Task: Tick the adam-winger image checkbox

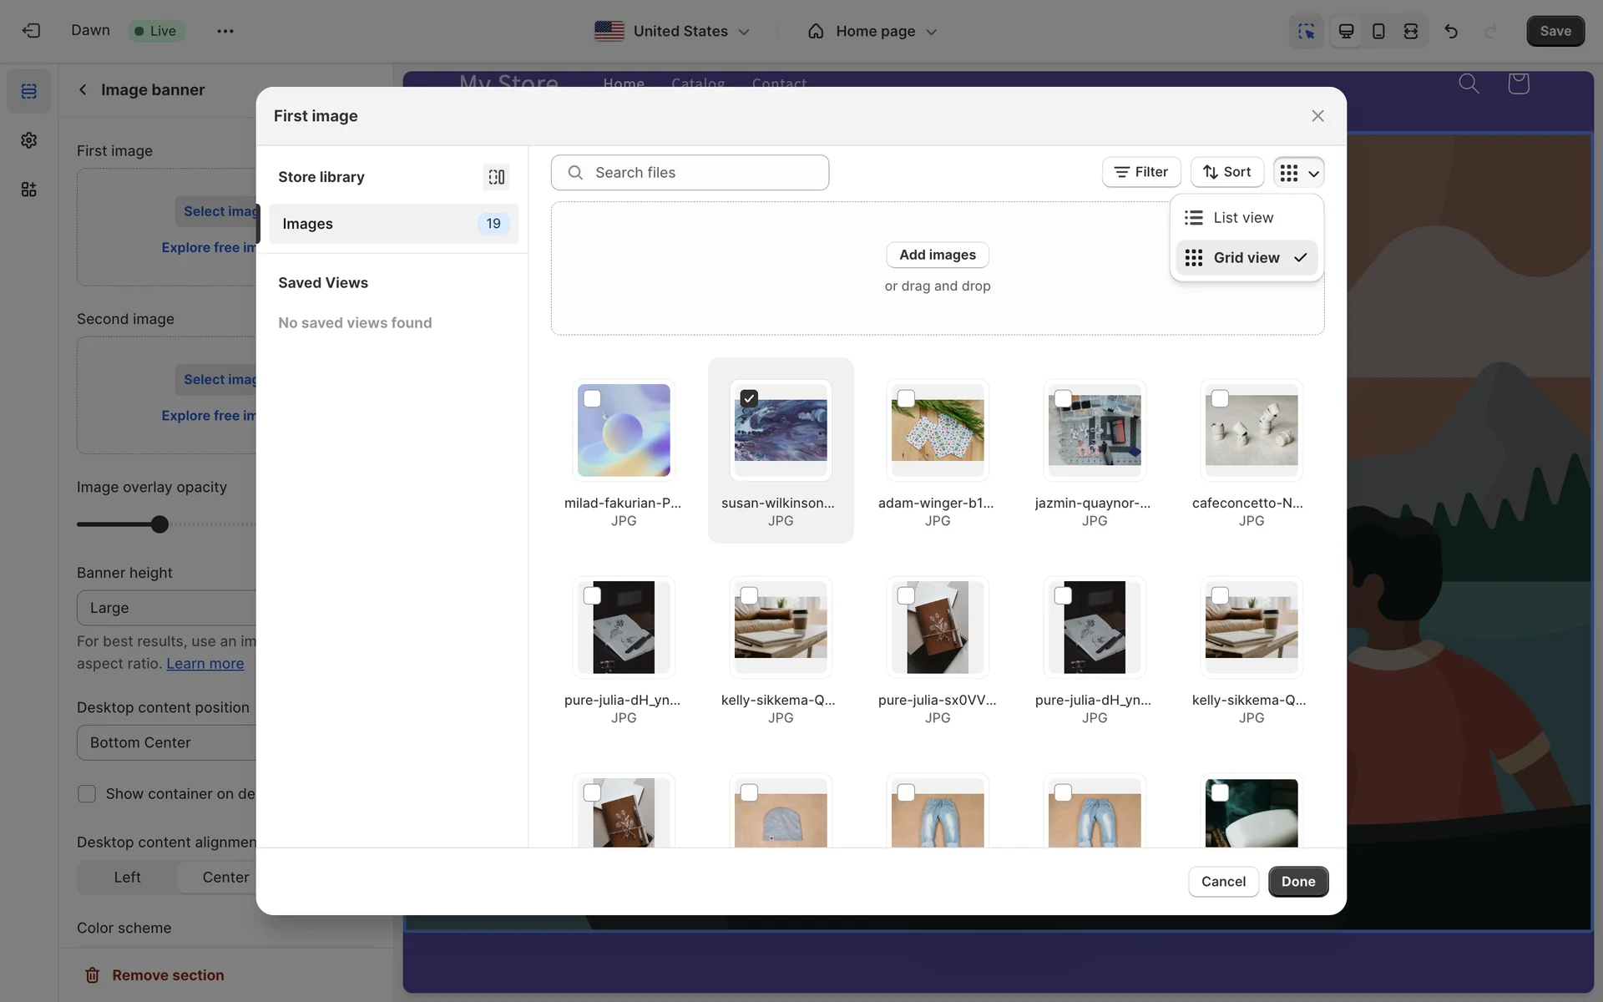Action: point(906,399)
